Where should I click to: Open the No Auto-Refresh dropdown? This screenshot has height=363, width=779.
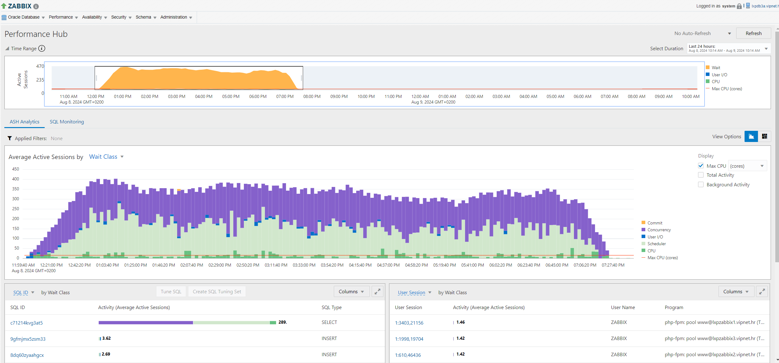[702, 33]
